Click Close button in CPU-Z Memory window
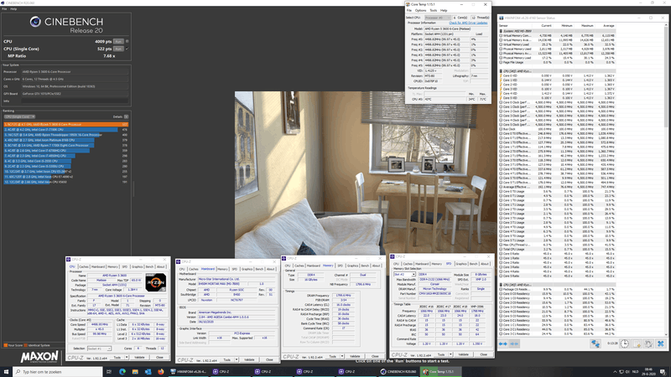 point(375,356)
